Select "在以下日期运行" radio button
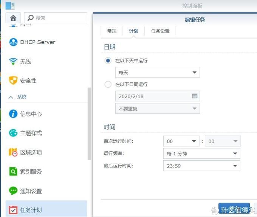257x217 pixels. [x=108, y=84]
